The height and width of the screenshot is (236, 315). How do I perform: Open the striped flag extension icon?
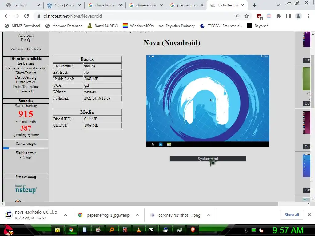click(269, 16)
